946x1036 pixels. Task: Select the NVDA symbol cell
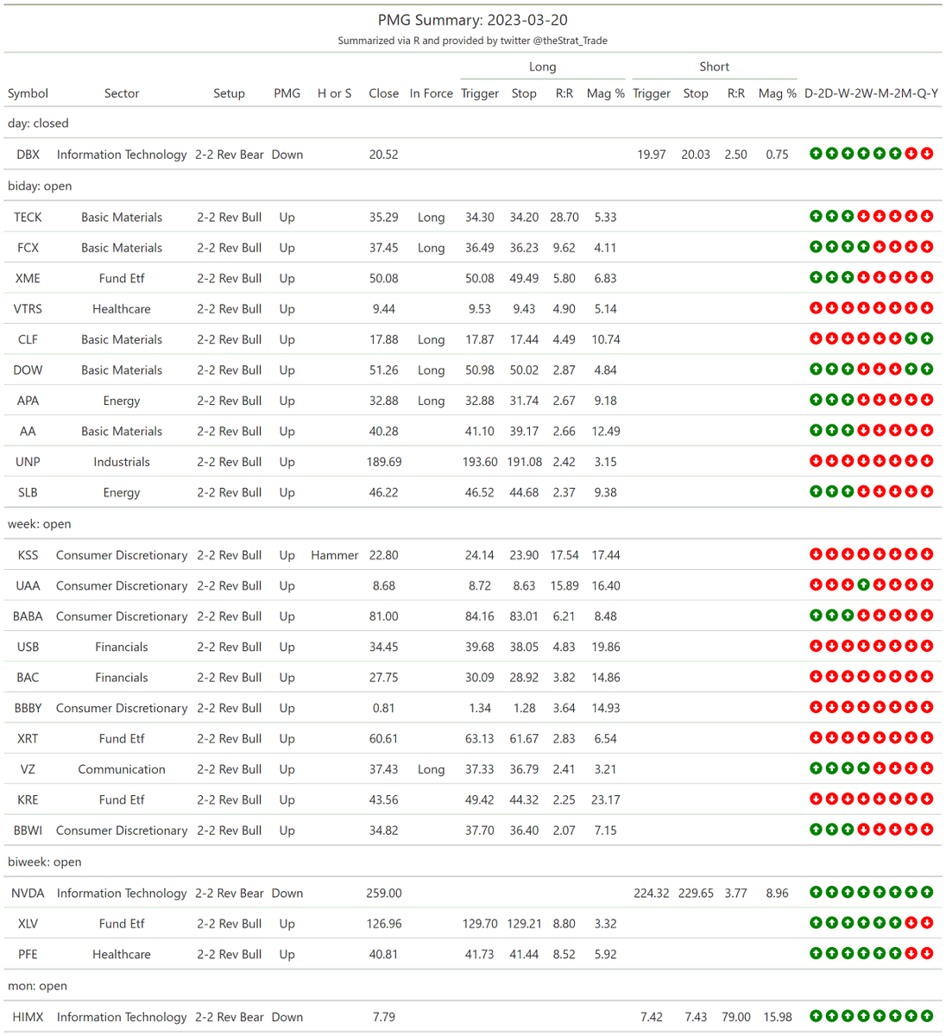click(x=28, y=894)
